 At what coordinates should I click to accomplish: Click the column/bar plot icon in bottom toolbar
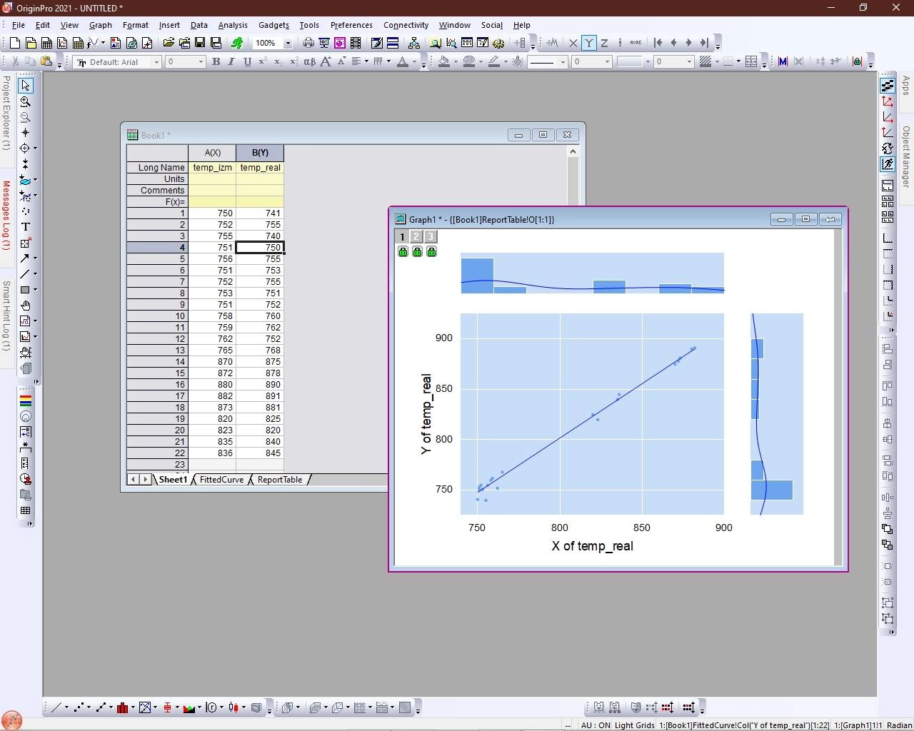(x=123, y=707)
